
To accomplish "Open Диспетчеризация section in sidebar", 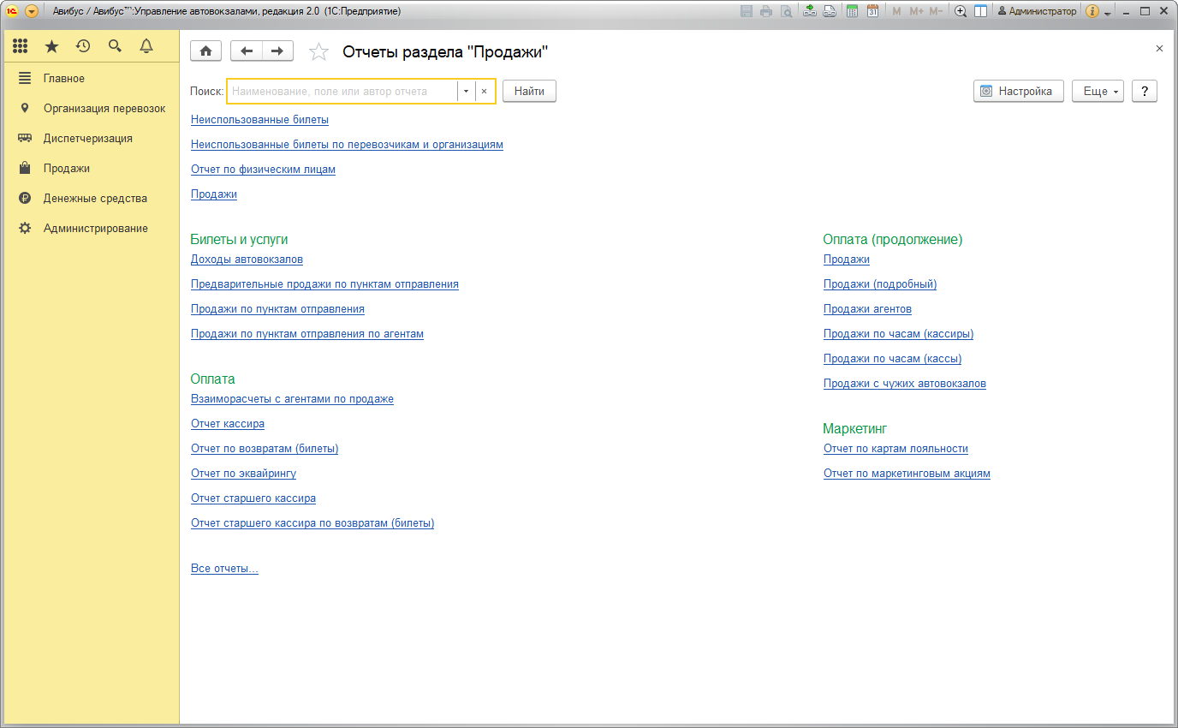I will click(87, 138).
